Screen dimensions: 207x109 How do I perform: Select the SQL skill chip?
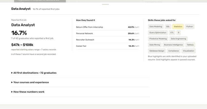coord(168,27)
